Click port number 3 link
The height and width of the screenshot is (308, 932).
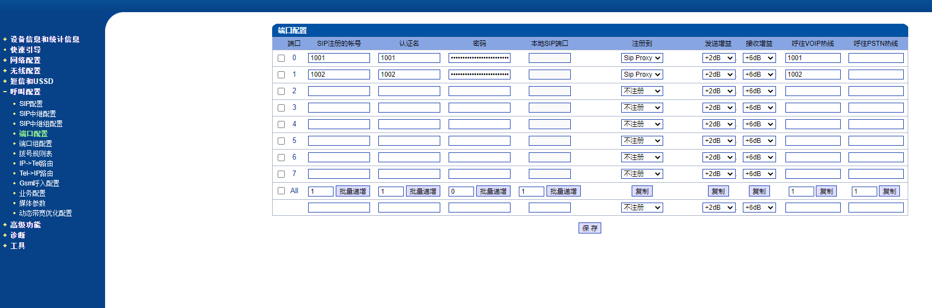[294, 108]
